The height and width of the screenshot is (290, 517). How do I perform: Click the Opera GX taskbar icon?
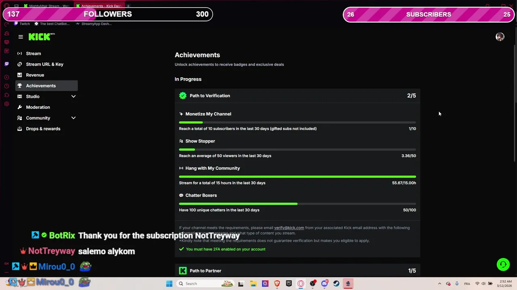(x=301, y=284)
